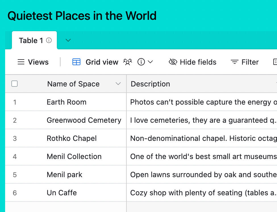Expand the chevron next to Grid view info
The image size is (277, 212).
pyautogui.click(x=151, y=62)
